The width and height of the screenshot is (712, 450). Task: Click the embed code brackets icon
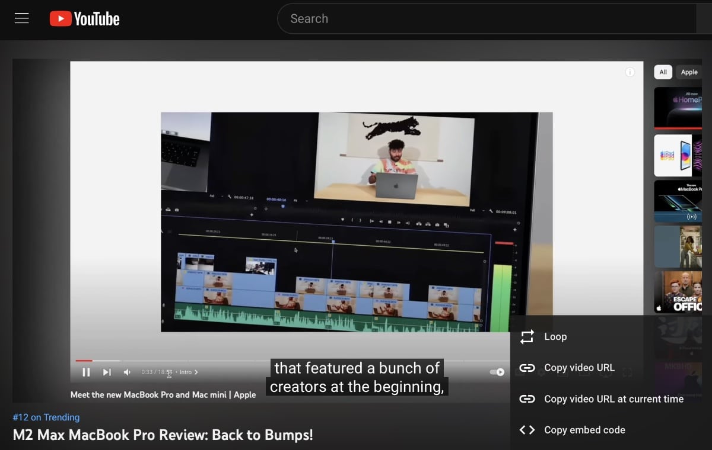(527, 430)
